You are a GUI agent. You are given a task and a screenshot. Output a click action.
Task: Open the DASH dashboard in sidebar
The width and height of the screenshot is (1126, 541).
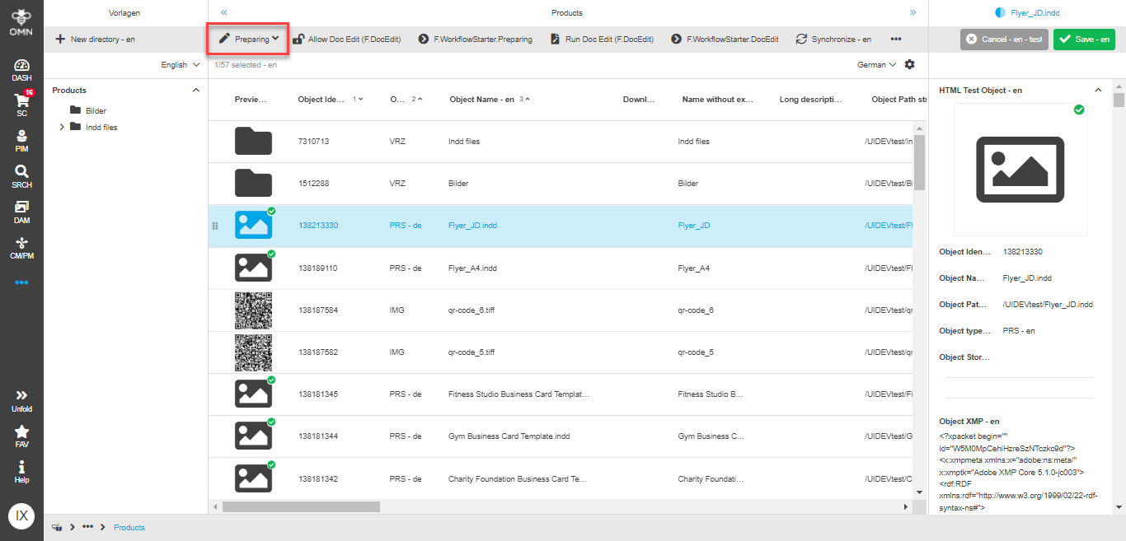[21, 69]
